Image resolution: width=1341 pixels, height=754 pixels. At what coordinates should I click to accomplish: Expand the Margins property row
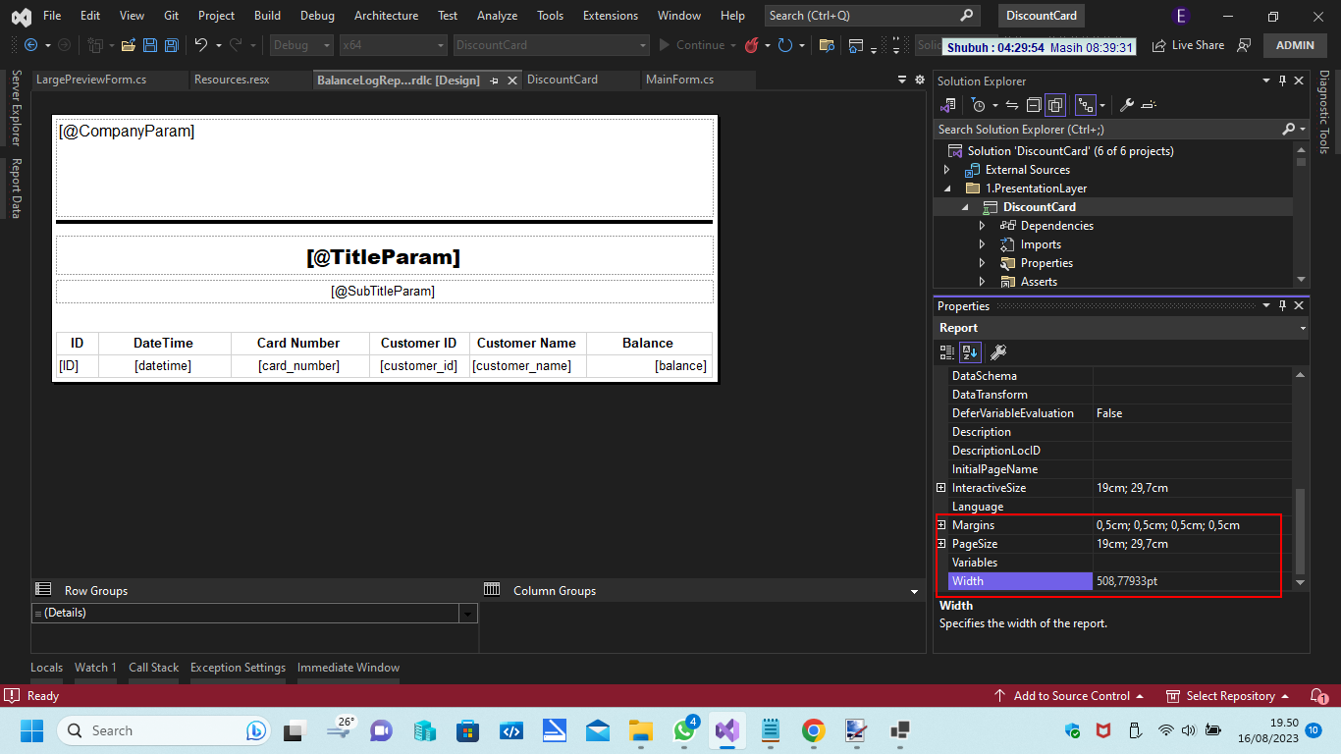(x=940, y=524)
